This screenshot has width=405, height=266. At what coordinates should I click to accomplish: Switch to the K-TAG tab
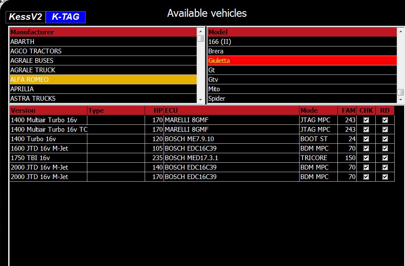[65, 17]
